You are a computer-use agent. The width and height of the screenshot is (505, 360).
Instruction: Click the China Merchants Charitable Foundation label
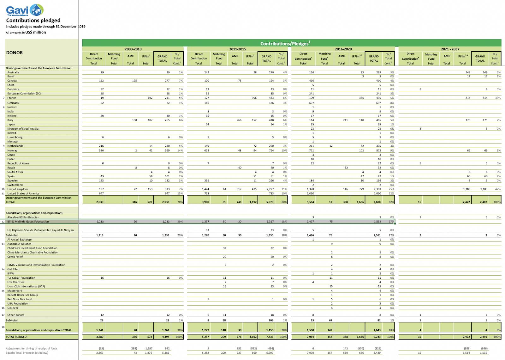tap(33, 252)
